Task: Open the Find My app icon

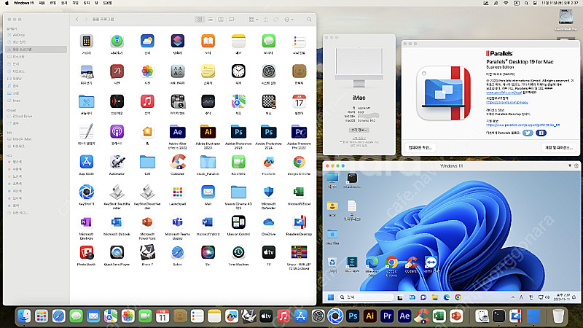Action: (x=117, y=42)
